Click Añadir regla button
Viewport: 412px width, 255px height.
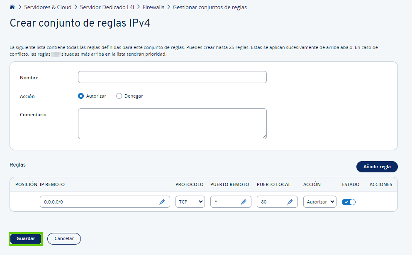tap(377, 167)
